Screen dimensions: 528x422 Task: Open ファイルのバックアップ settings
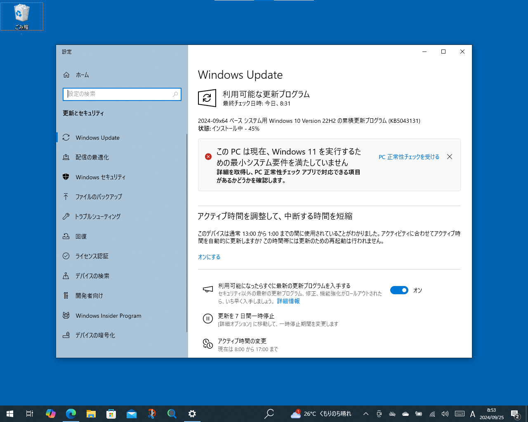coord(98,197)
